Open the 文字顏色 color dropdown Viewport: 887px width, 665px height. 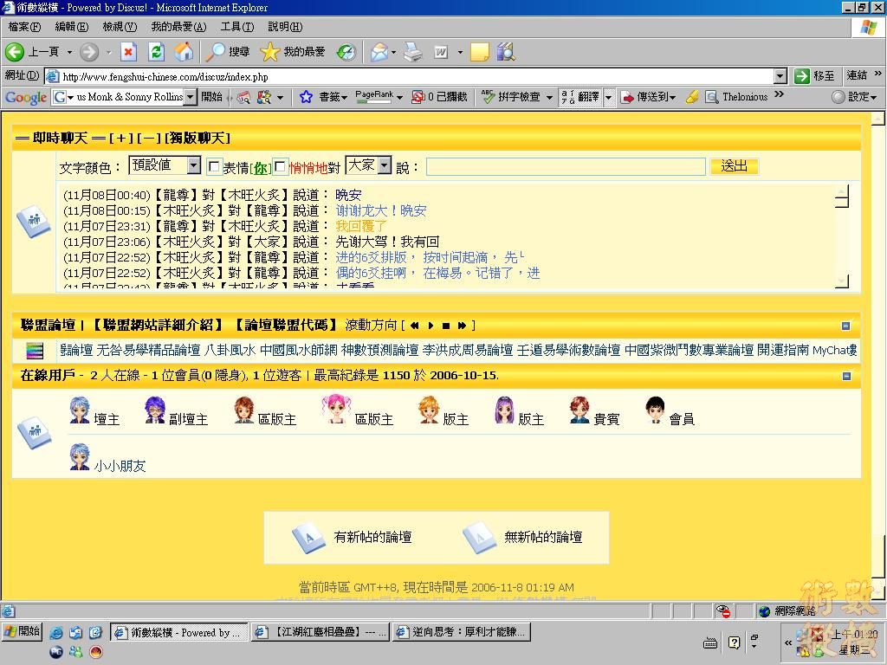click(193, 165)
